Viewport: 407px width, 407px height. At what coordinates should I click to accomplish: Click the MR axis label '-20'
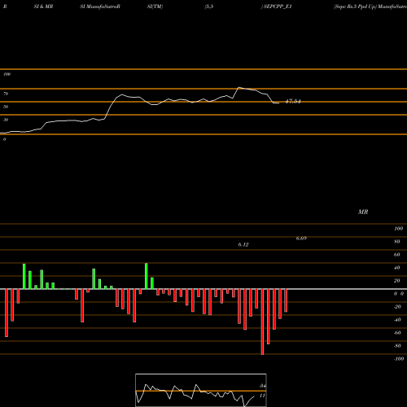(397, 307)
